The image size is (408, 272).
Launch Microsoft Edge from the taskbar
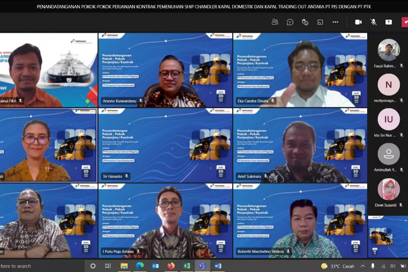140,266
